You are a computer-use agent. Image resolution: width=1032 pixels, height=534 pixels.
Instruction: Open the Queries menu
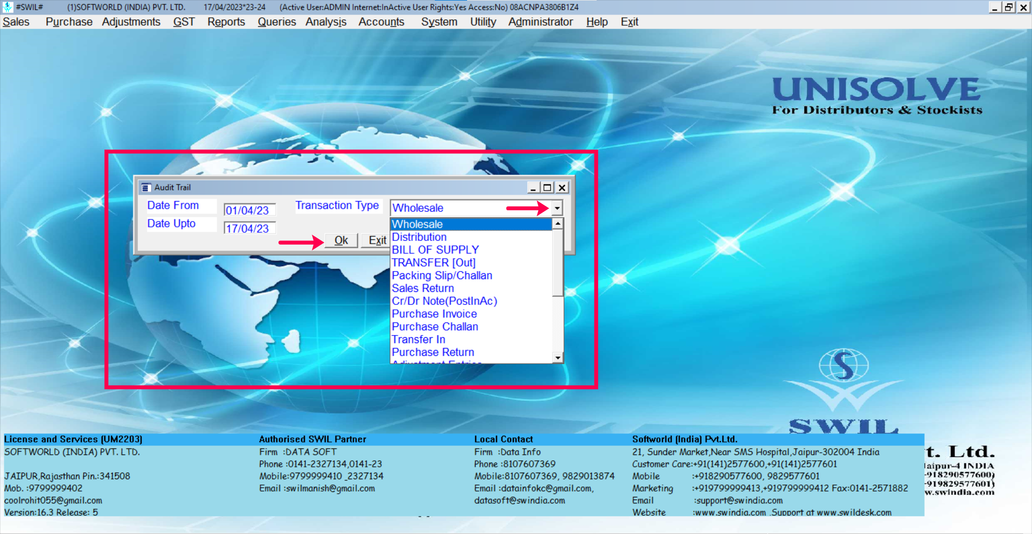(277, 22)
